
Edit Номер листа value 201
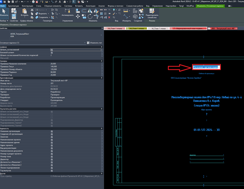[76, 84]
